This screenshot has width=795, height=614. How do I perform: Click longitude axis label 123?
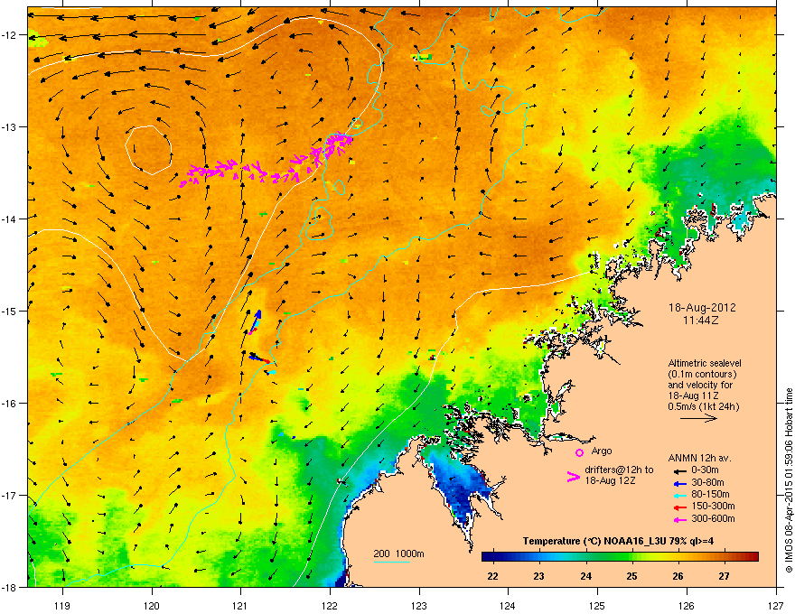pos(419,606)
